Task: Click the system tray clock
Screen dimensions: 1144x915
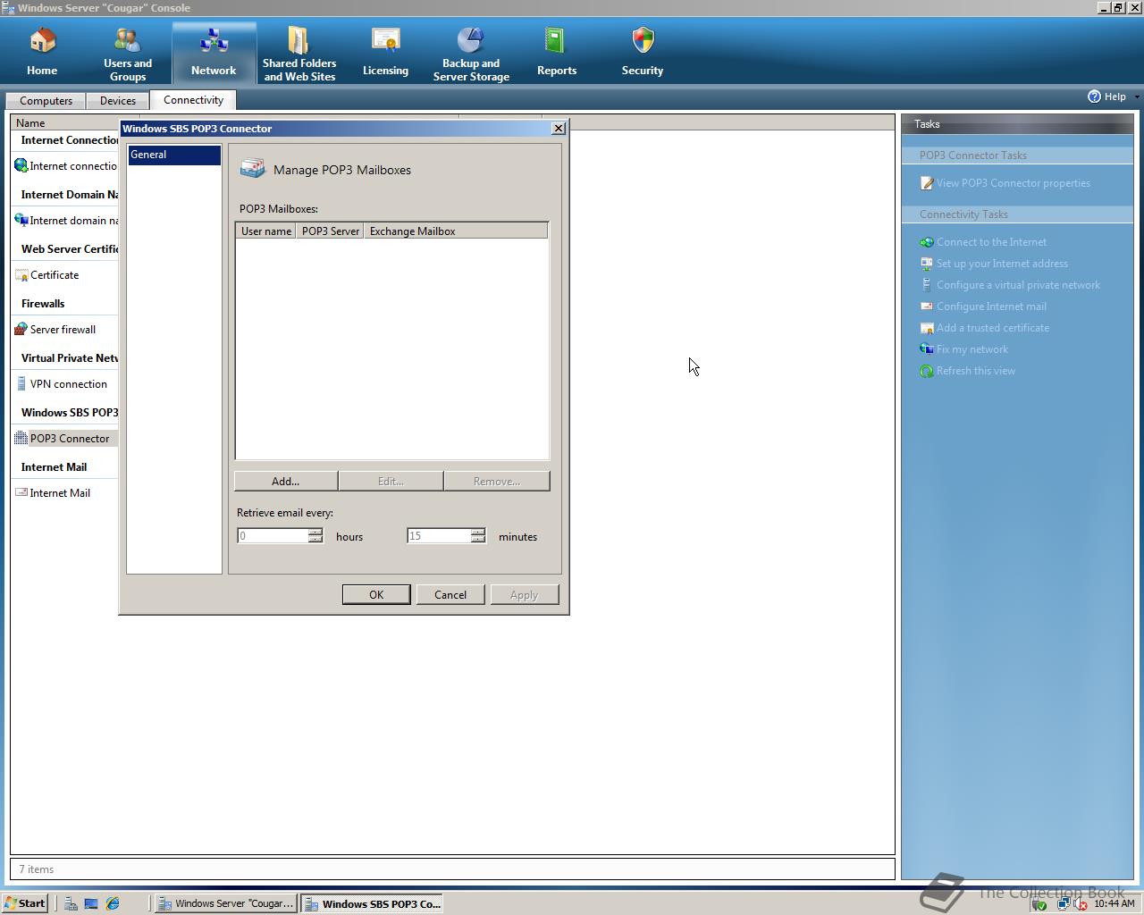Action: click(1114, 903)
